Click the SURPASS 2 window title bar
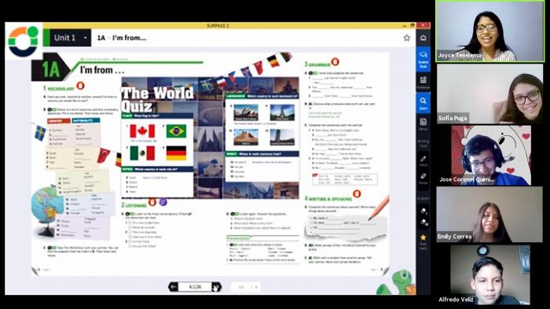 coord(218,26)
